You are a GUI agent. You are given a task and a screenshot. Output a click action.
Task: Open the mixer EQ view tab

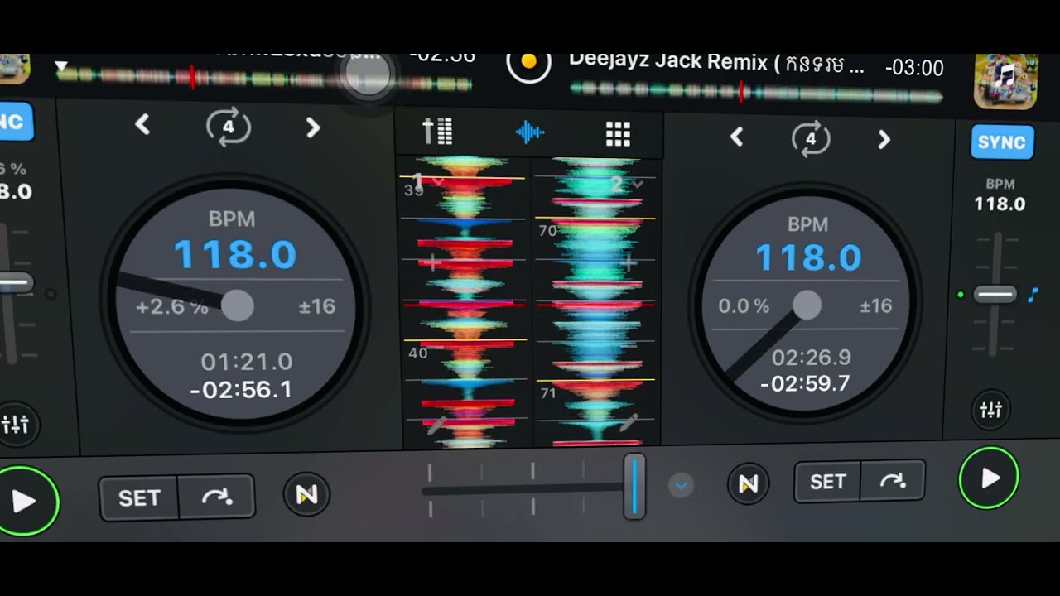[437, 131]
